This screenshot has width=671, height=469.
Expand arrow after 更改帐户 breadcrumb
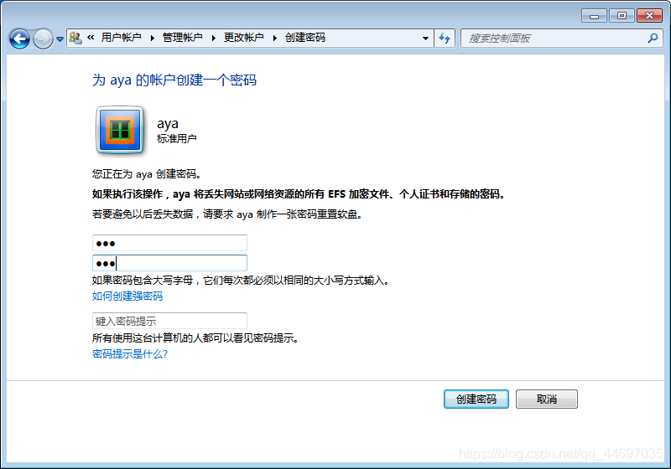[275, 38]
